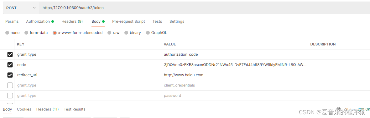Click the description cell of redirect_uri row
Image resolution: width=370 pixels, height=118 pixels.
(x=339, y=75)
